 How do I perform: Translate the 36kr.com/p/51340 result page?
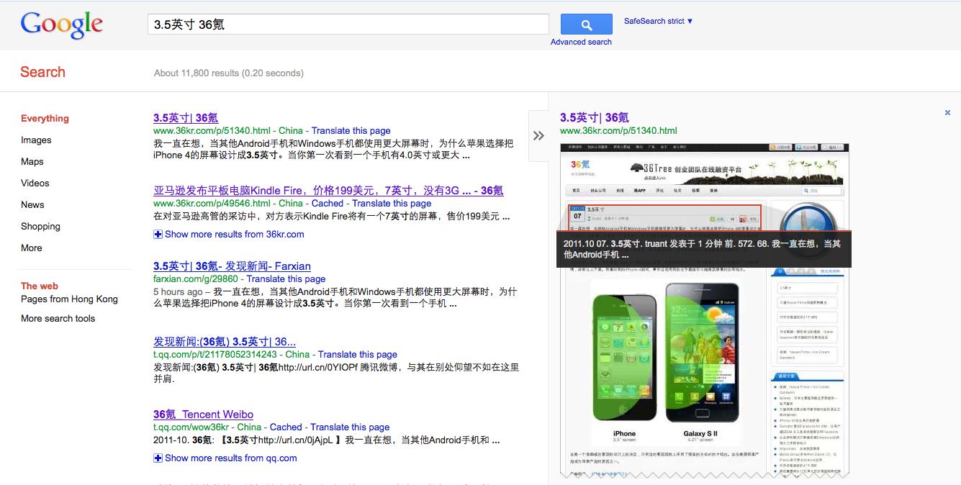coord(351,130)
